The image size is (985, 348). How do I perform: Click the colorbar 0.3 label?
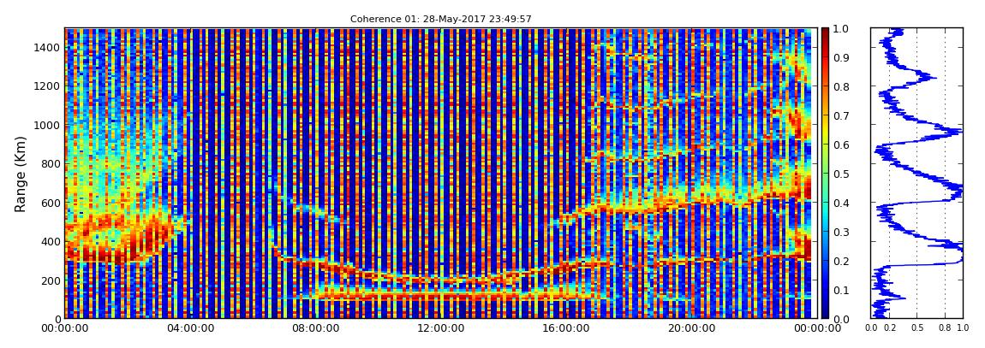pyautogui.click(x=840, y=232)
